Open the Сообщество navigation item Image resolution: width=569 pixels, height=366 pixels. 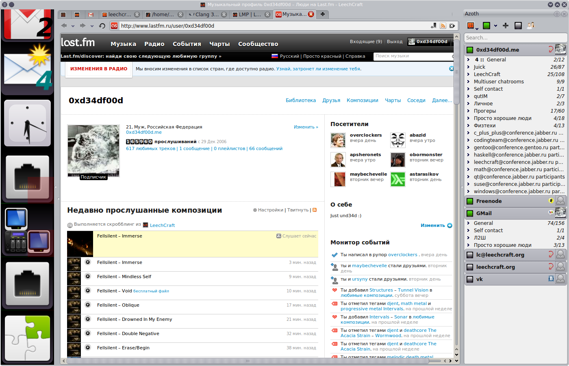pyautogui.click(x=258, y=44)
